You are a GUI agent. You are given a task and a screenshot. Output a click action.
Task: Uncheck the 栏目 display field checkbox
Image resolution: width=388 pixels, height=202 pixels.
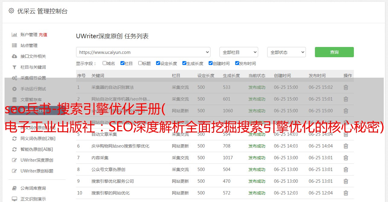click(x=122, y=63)
